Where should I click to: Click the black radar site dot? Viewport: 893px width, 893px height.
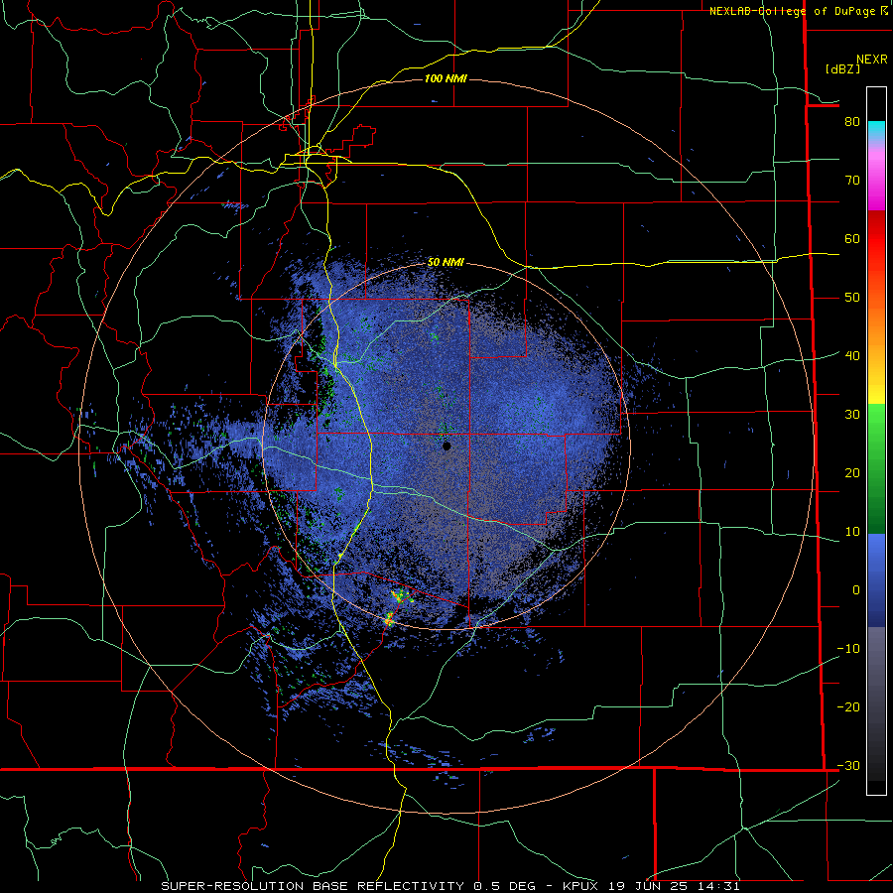click(446, 446)
